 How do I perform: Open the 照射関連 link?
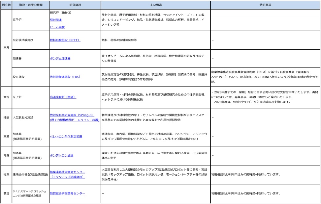[x=56, y=20]
